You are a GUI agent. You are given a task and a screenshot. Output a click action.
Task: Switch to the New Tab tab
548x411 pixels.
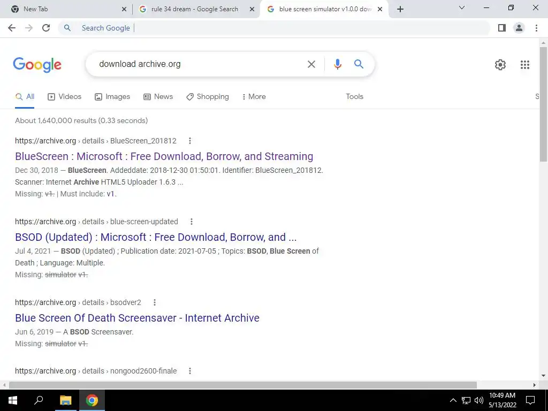66,9
